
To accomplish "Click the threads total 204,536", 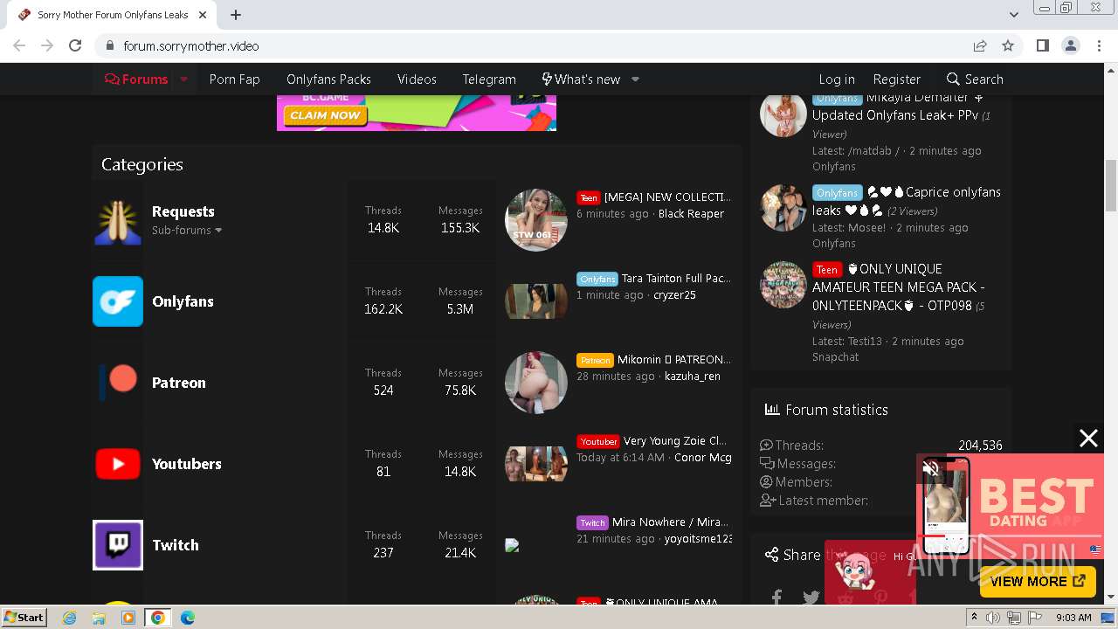I will pos(980,446).
